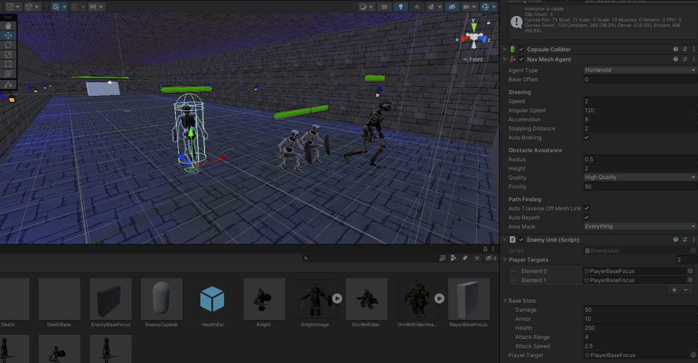Pick object for Element 0 target field
Screen dimensions: 698x363
click(x=690, y=271)
